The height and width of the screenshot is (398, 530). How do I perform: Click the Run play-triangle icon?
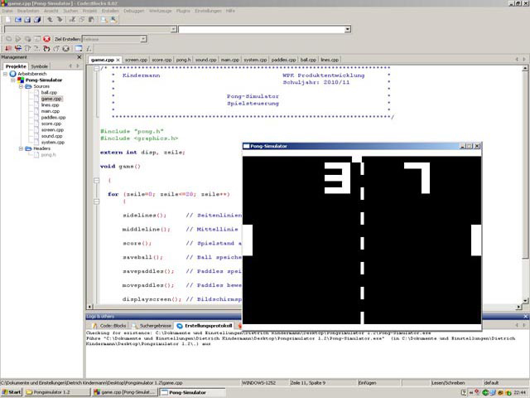[18, 39]
